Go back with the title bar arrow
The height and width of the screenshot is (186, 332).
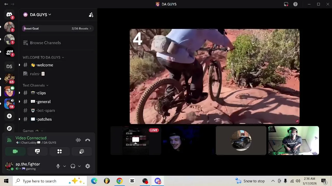tap(6, 4)
